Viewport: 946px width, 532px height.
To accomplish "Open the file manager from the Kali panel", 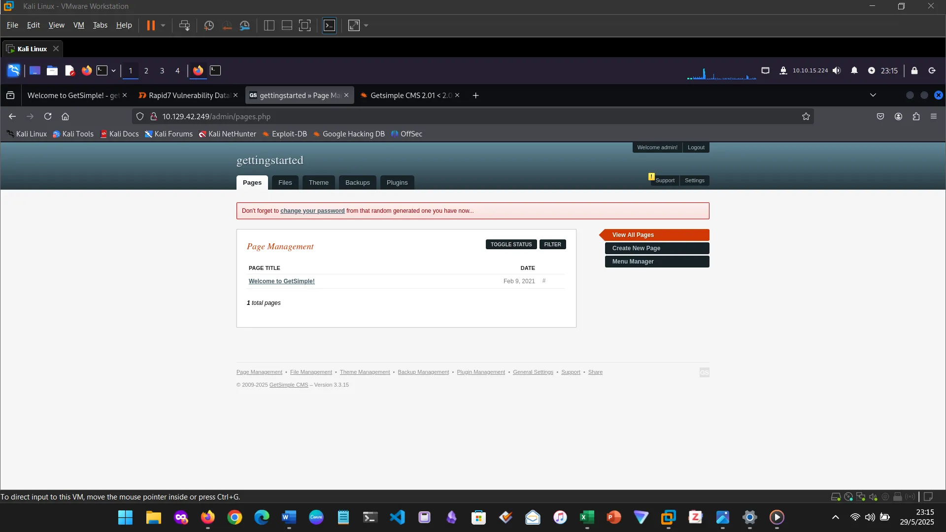I will [52, 70].
